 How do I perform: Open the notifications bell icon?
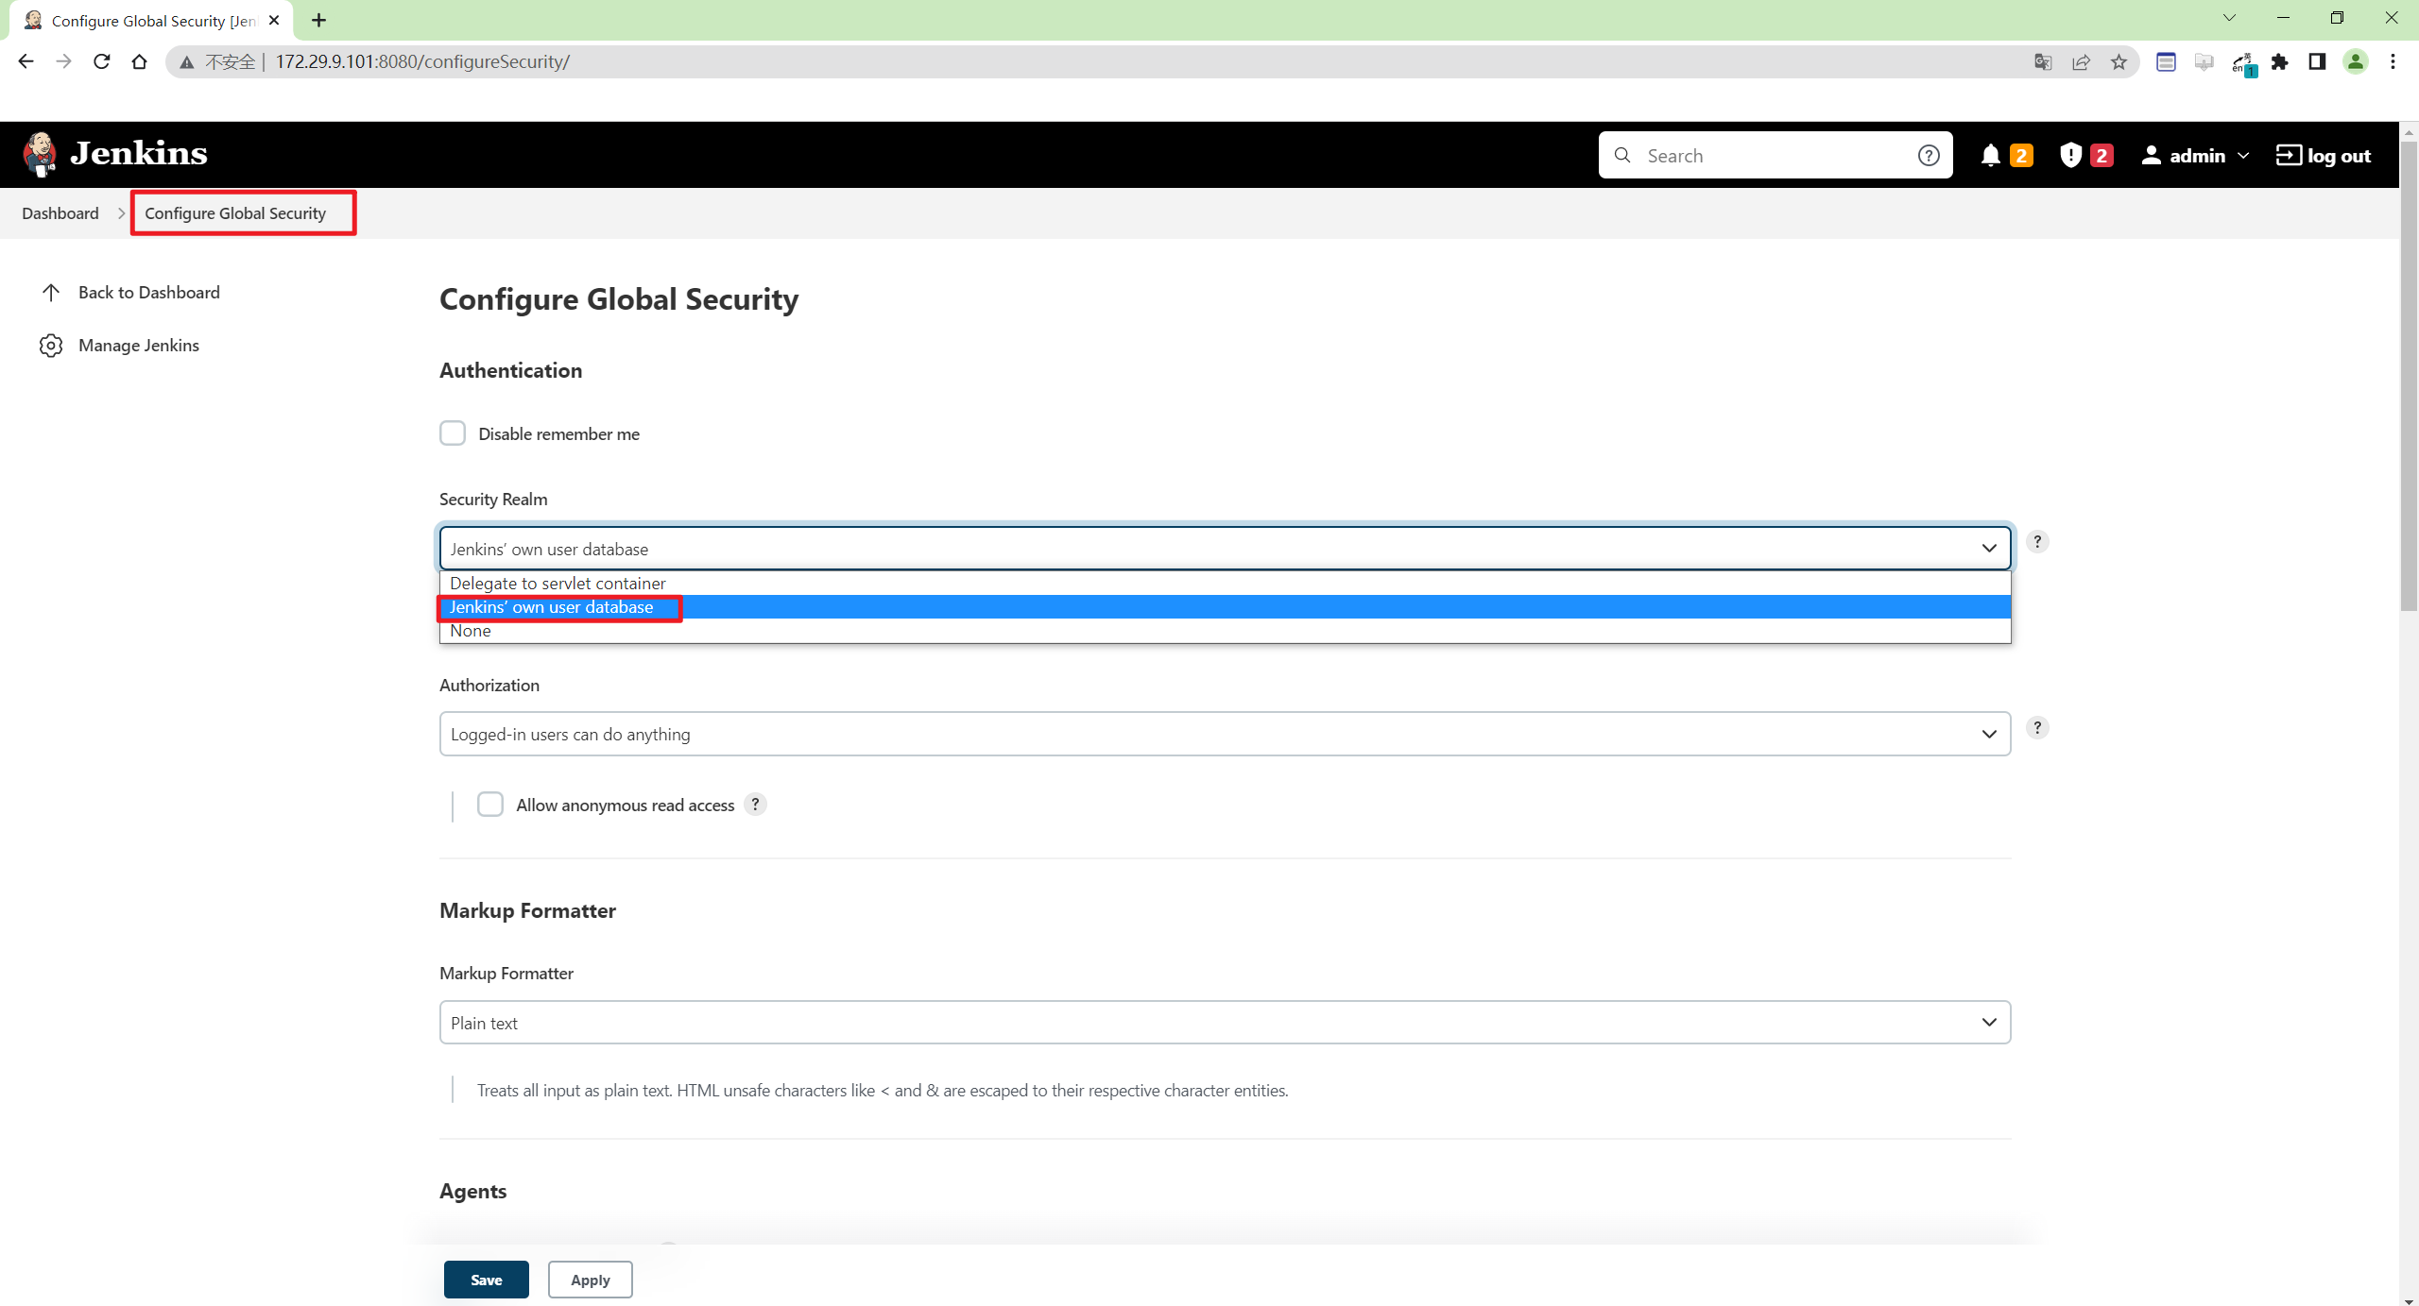coord(1990,156)
